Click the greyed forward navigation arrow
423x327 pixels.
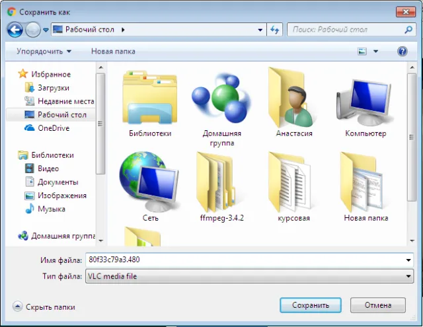[33, 30]
